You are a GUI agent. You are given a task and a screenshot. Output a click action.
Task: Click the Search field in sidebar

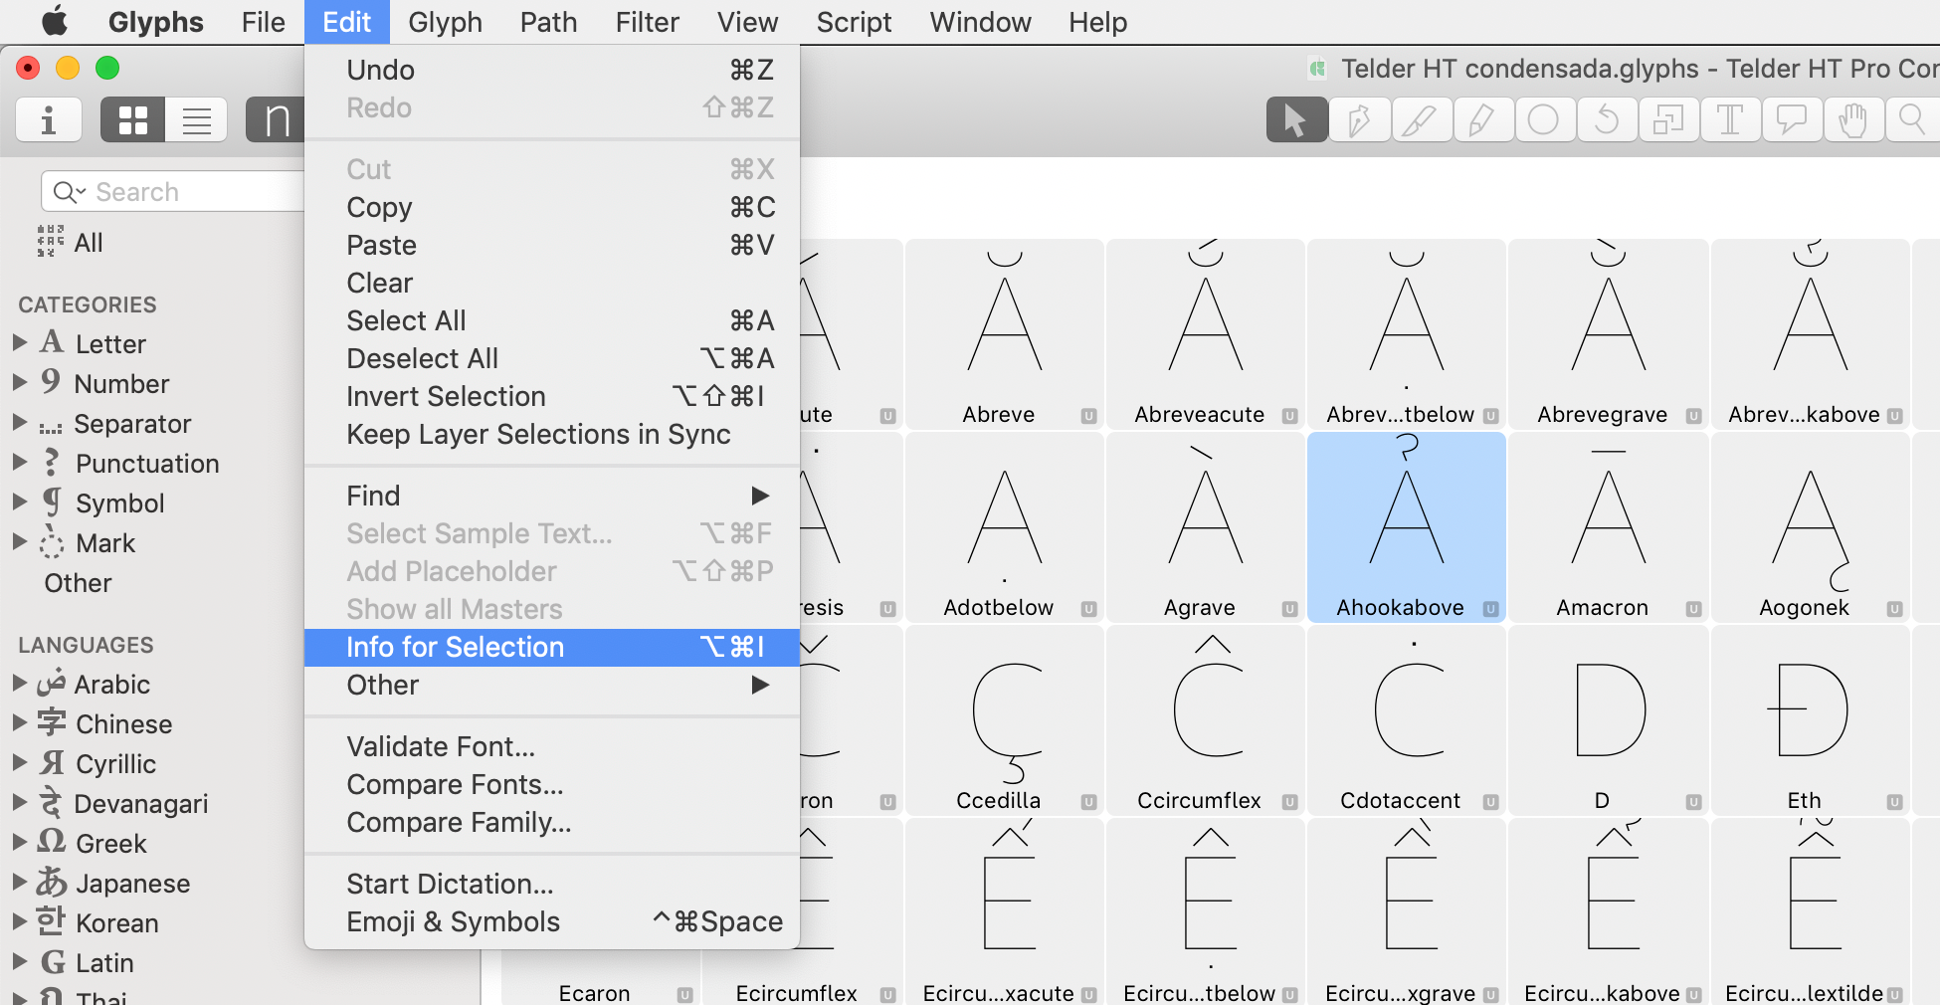coord(174,191)
